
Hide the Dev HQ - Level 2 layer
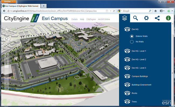[127, 59]
